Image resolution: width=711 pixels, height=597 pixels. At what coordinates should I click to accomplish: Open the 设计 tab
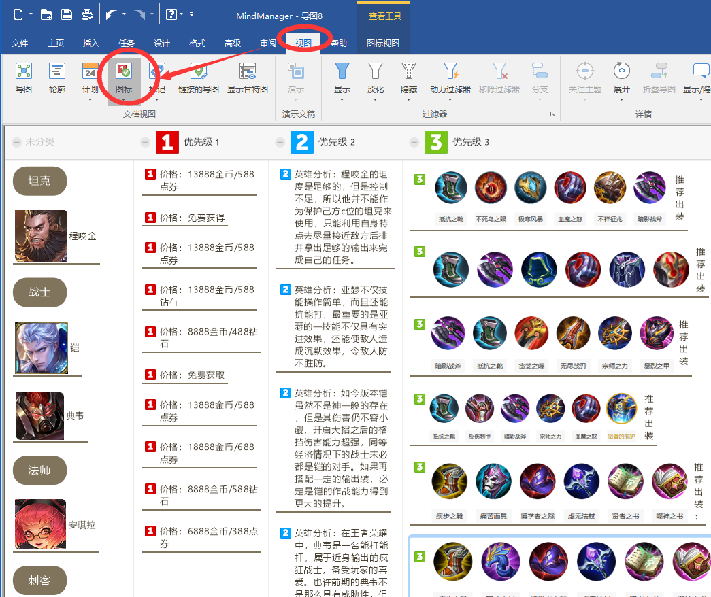pyautogui.click(x=162, y=43)
